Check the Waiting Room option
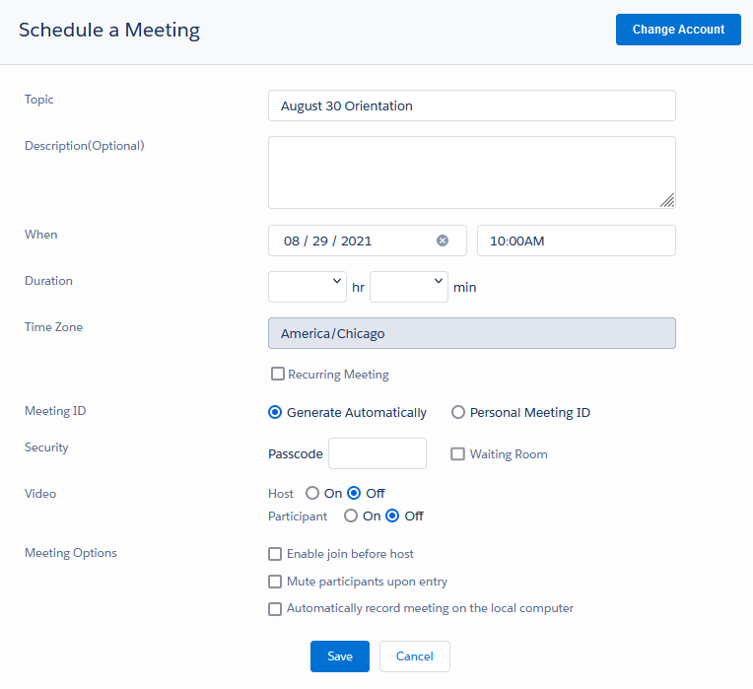This screenshot has height=689, width=753. pos(457,453)
